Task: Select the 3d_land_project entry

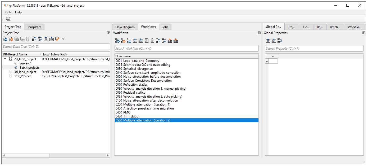Action: [25, 72]
